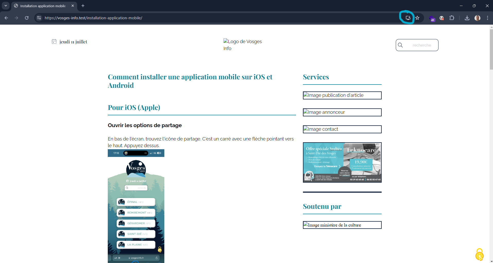493x263 pixels.
Task: Open the Image annonceur link
Action: click(x=342, y=112)
